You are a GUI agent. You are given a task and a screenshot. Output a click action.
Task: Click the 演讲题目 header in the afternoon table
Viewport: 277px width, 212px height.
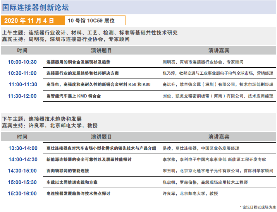pyautogui.click(x=101, y=137)
